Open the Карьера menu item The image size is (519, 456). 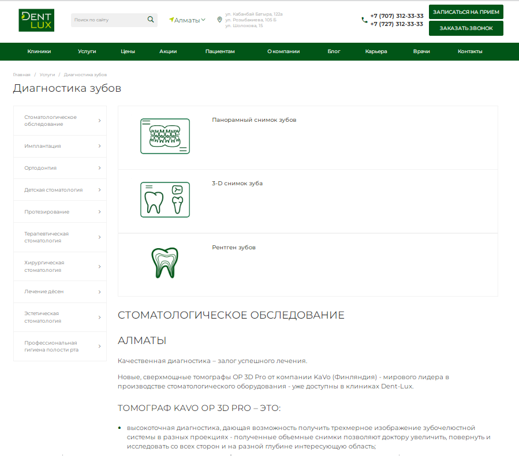click(376, 51)
